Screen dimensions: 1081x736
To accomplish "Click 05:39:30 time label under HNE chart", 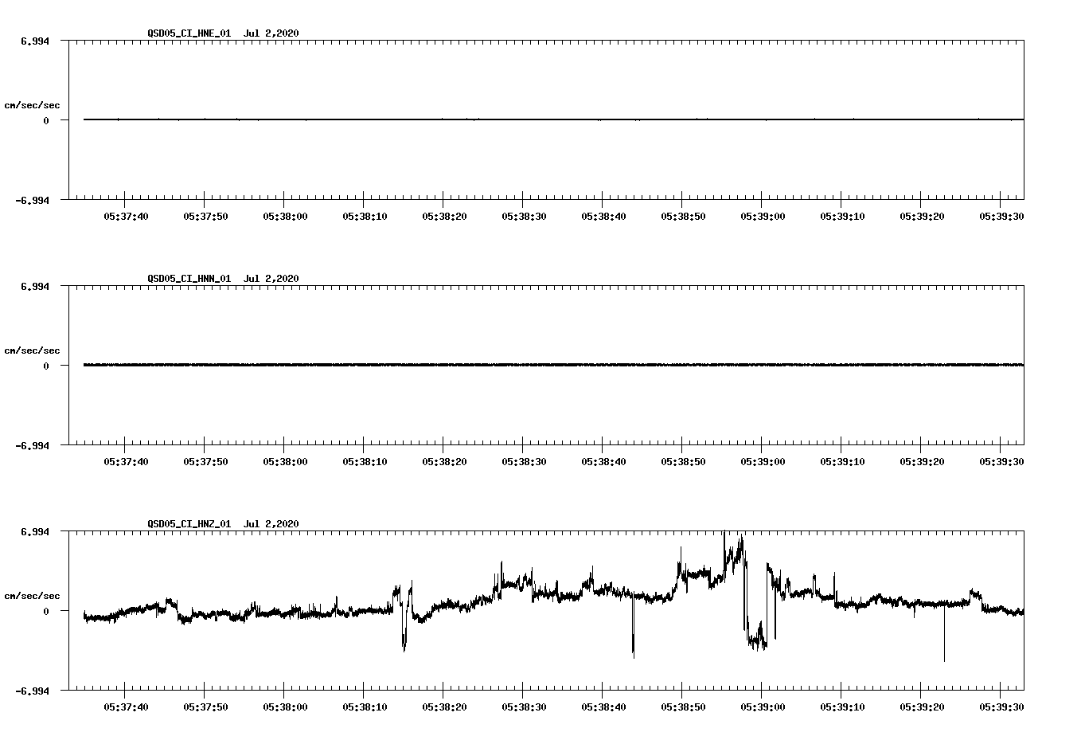I will pyautogui.click(x=1001, y=217).
